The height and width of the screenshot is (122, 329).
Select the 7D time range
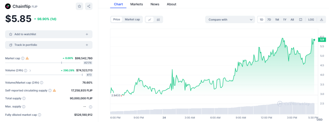tap(269, 20)
